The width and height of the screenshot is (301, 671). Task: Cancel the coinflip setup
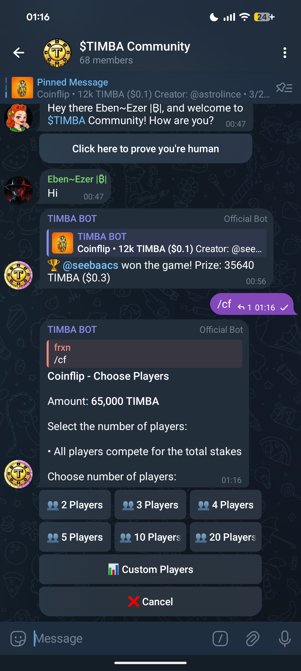pos(150,601)
